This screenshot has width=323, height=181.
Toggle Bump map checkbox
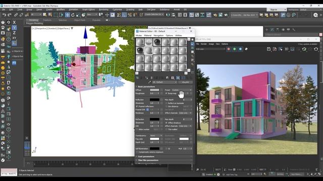coord(166,94)
